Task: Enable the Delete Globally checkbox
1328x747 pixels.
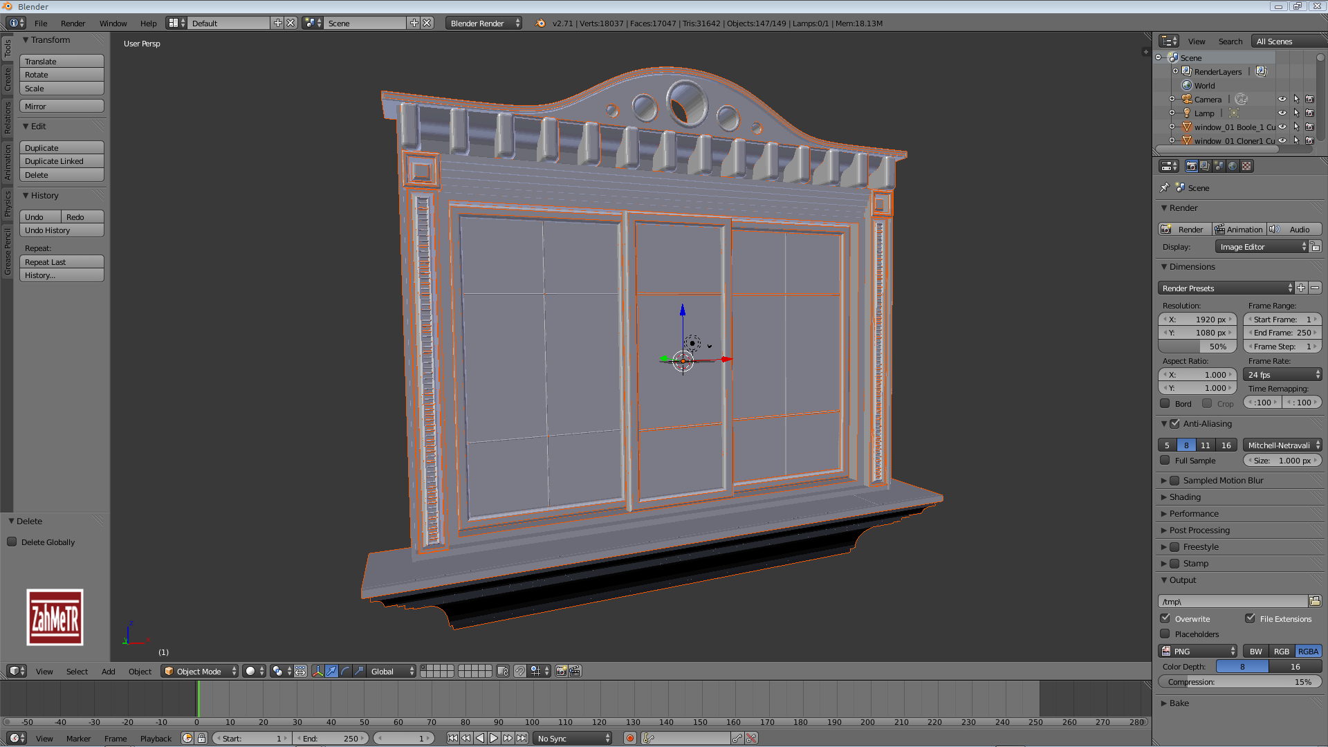Action: point(12,542)
